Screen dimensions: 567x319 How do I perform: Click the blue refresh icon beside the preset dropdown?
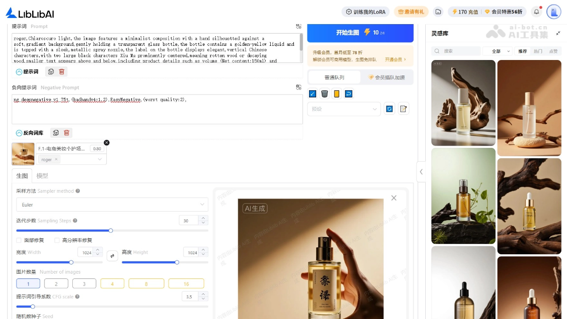(x=389, y=109)
